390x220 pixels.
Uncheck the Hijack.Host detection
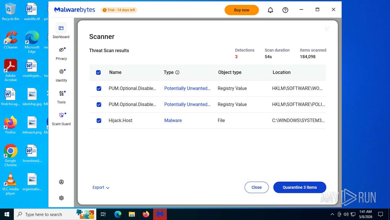[99, 121]
